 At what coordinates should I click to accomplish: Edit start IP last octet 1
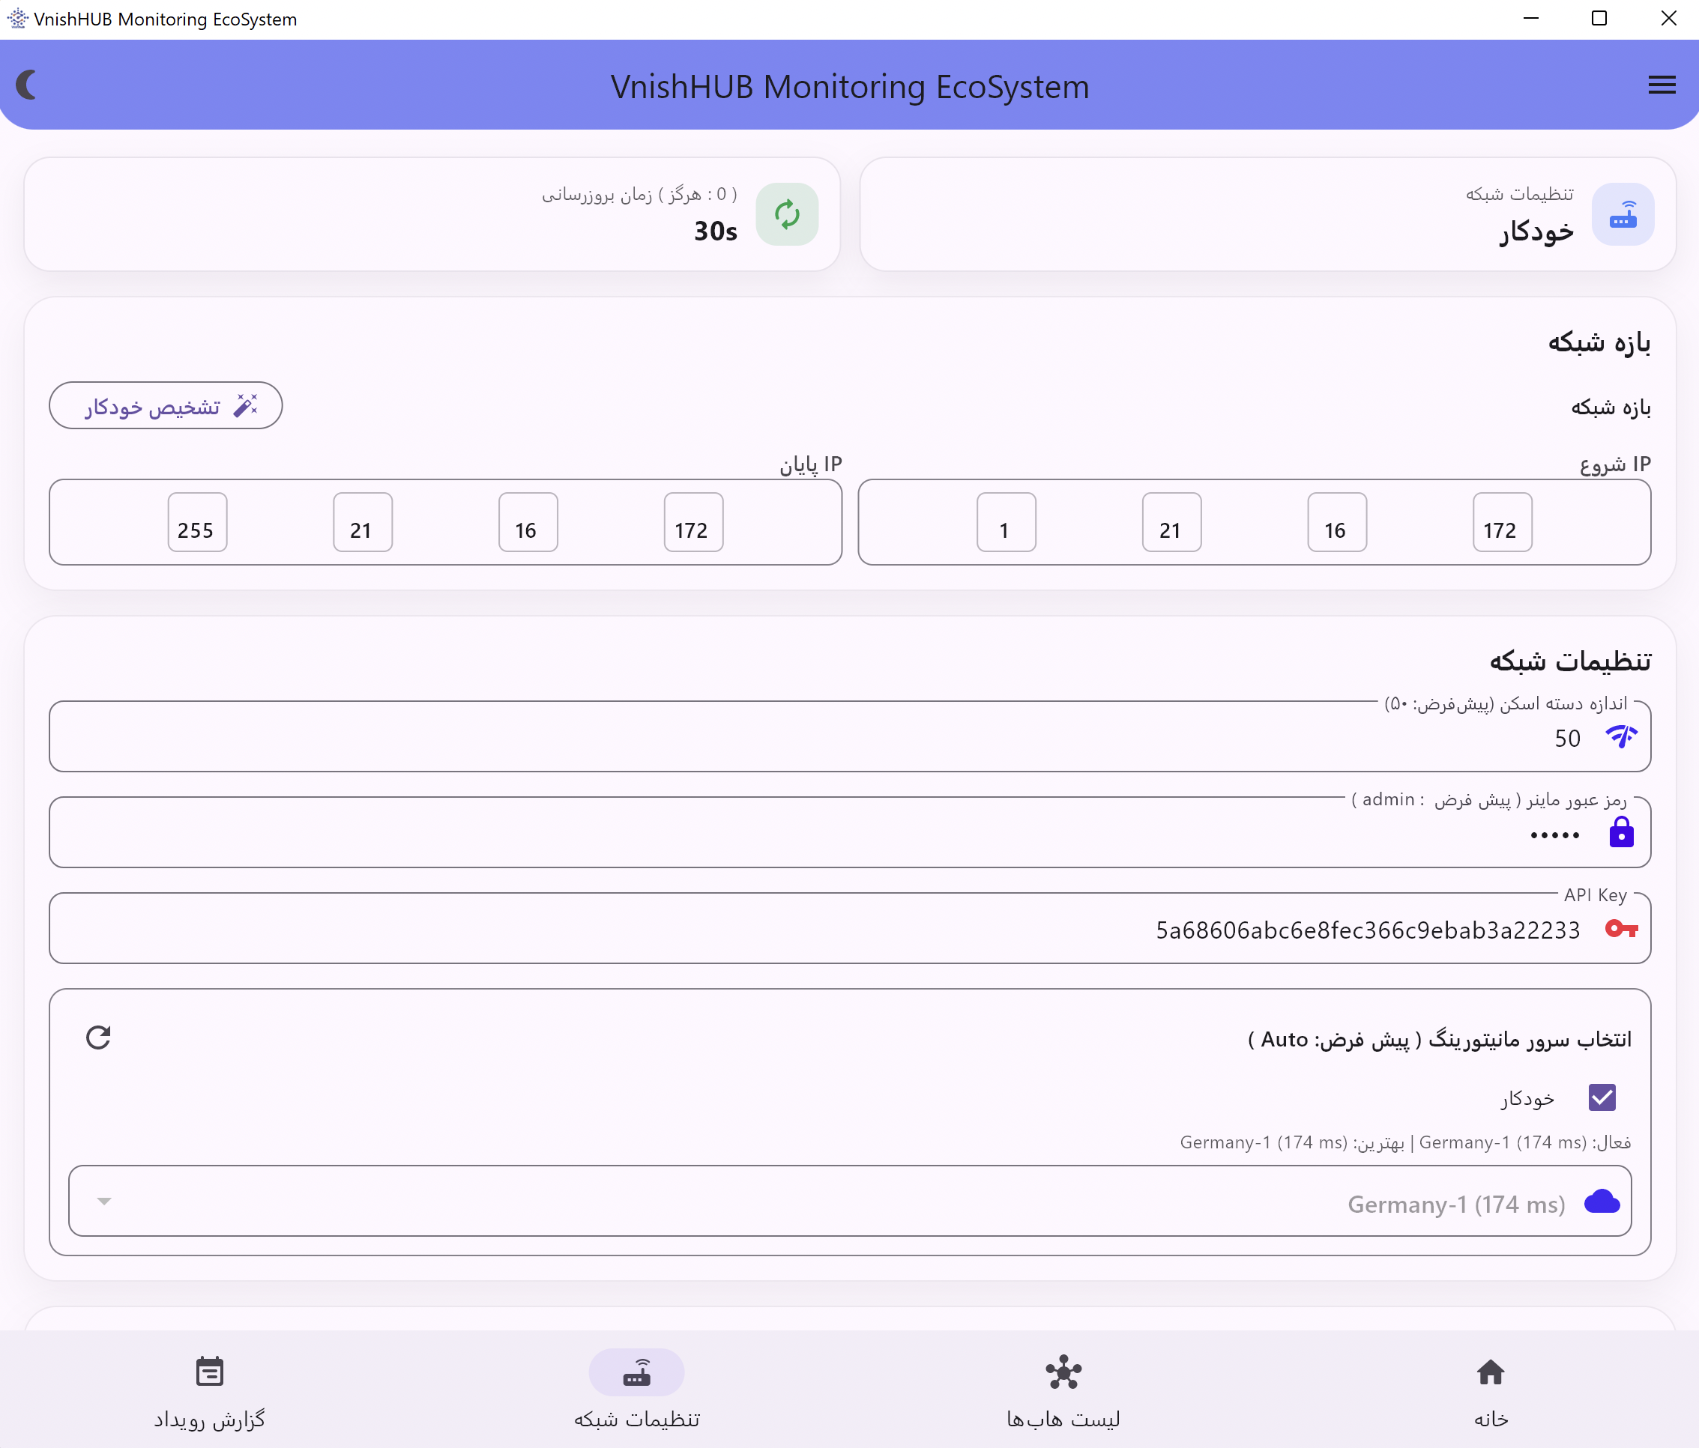coord(1006,522)
